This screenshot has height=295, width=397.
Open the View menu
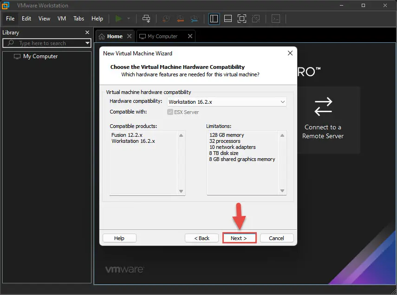[44, 19]
